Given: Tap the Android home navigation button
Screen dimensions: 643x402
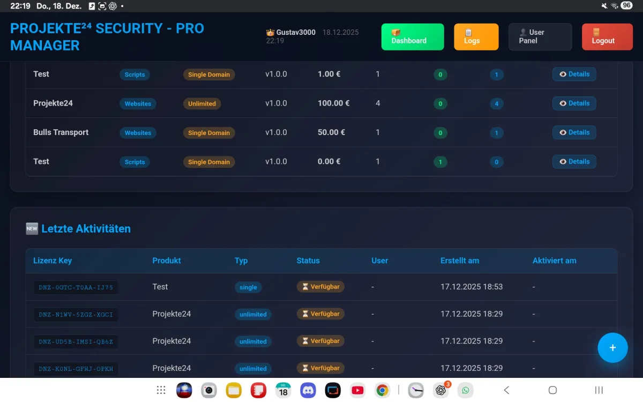Looking at the screenshot, I should pyautogui.click(x=553, y=390).
